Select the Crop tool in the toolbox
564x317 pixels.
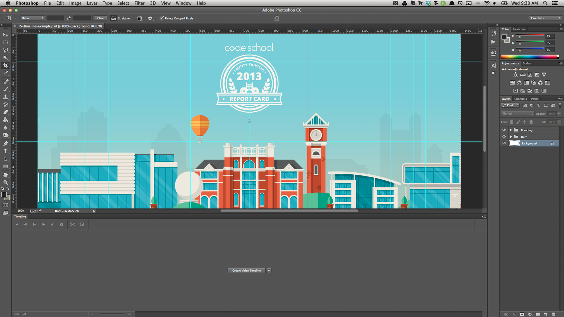6,66
